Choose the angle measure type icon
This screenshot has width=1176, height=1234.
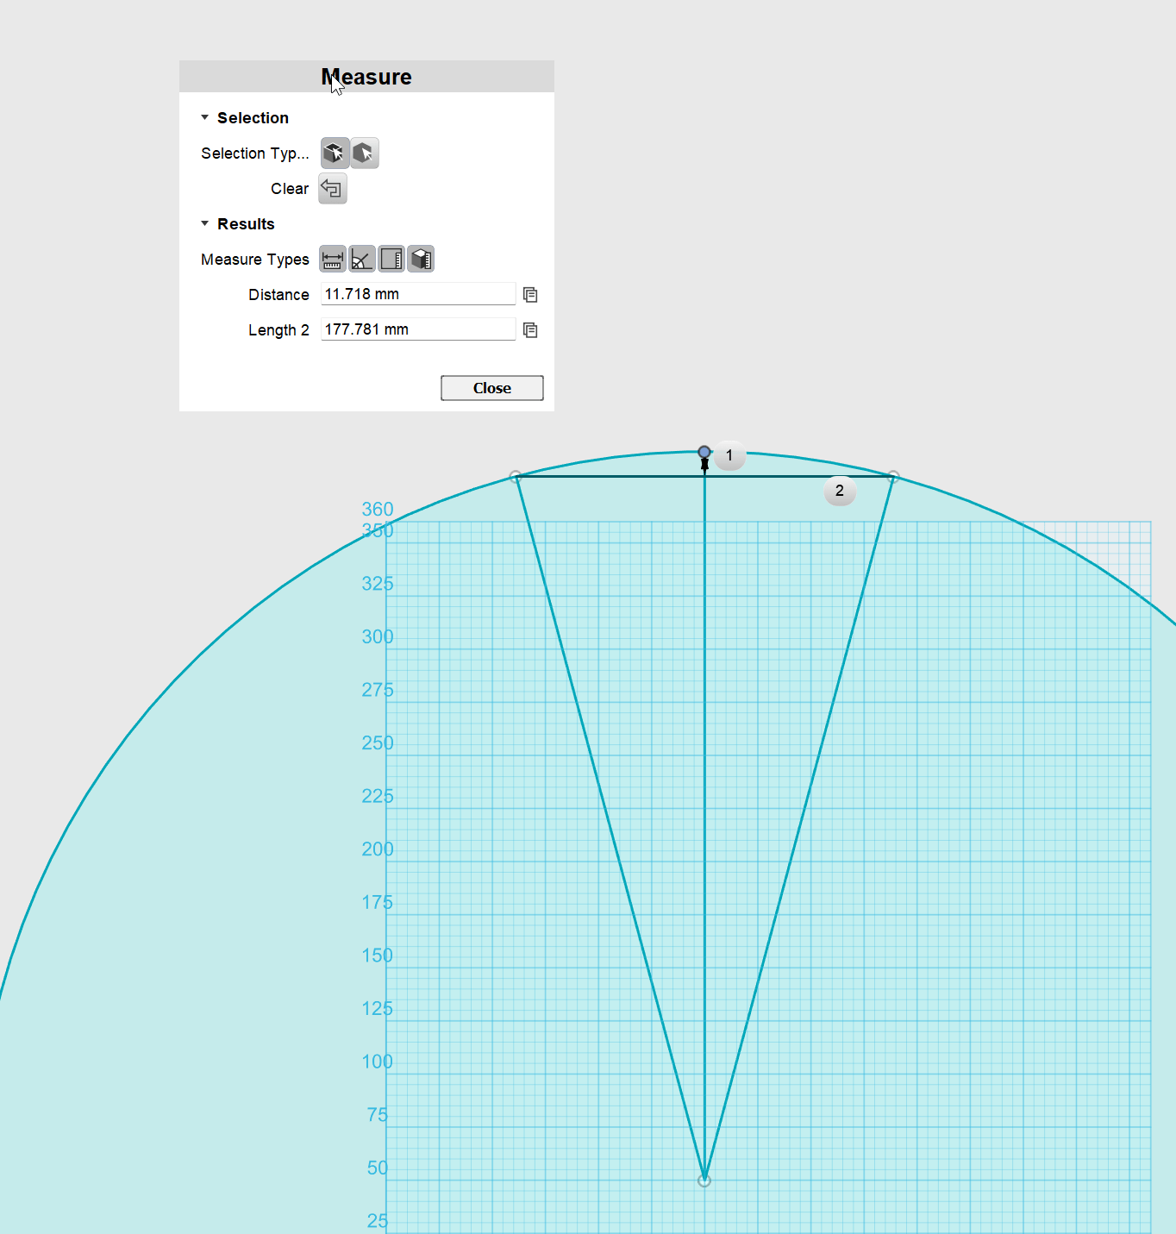(362, 259)
